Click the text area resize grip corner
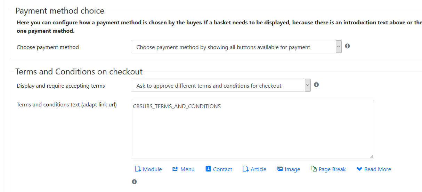422x192 pixels. click(371, 157)
